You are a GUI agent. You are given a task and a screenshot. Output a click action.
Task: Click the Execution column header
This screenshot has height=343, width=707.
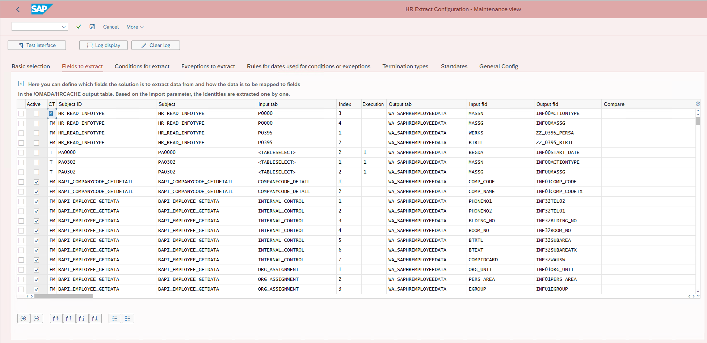pyautogui.click(x=373, y=104)
